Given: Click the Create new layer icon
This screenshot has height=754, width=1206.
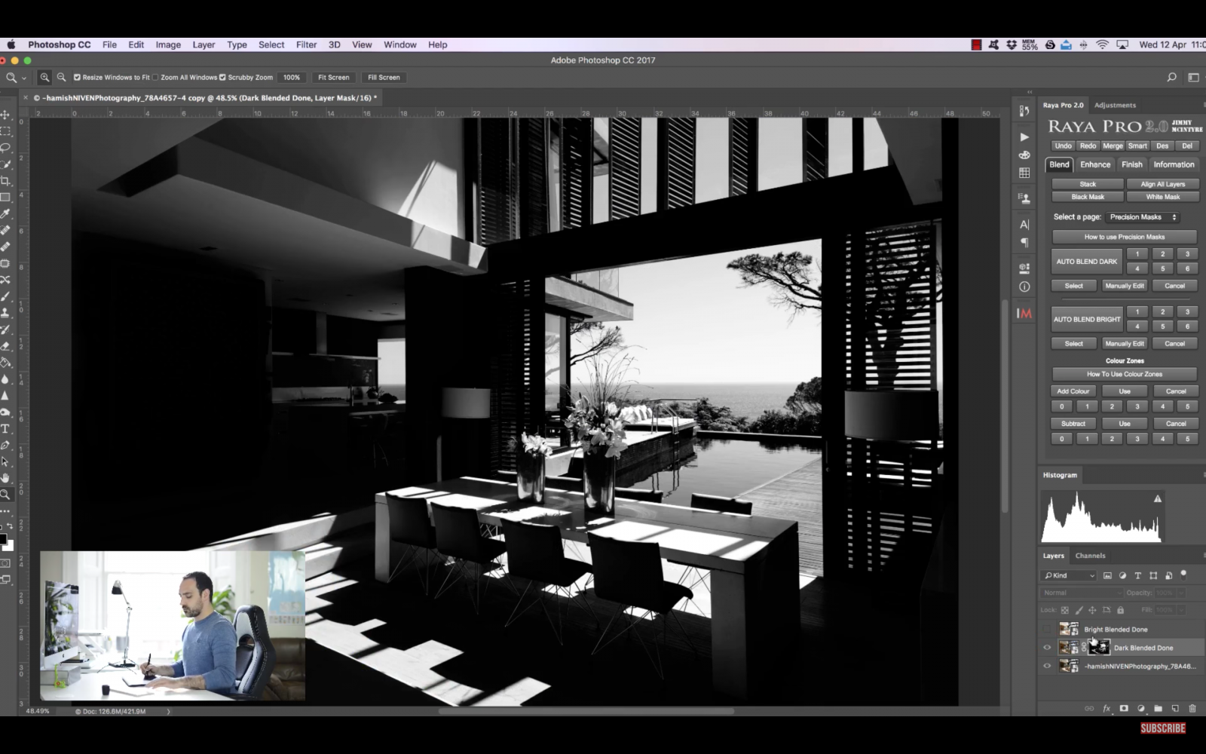Looking at the screenshot, I should 1174,708.
